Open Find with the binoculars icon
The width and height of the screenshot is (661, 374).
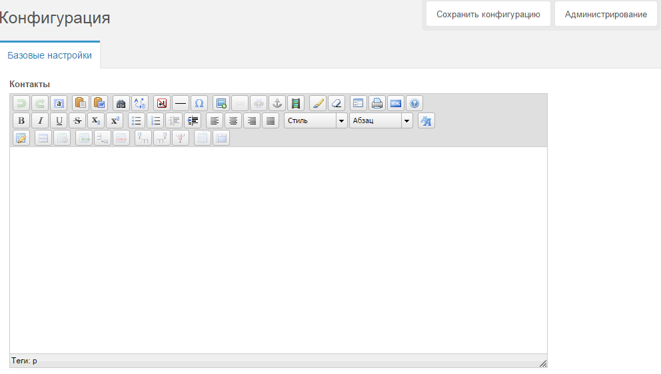[121, 103]
